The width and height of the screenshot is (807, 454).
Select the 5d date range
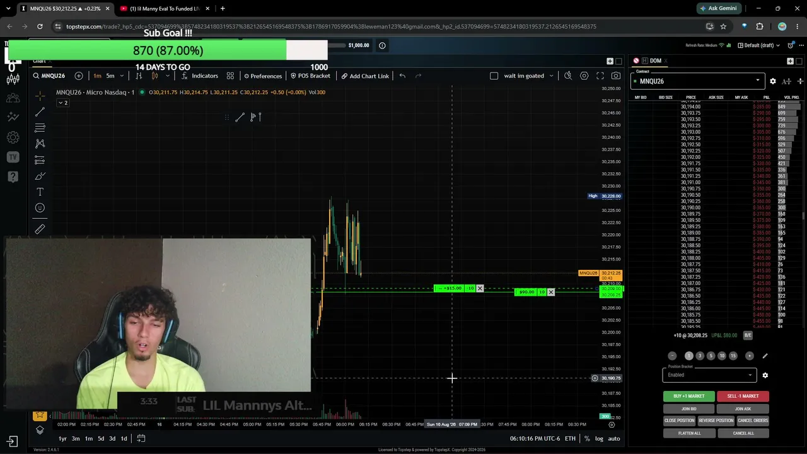tap(100, 438)
